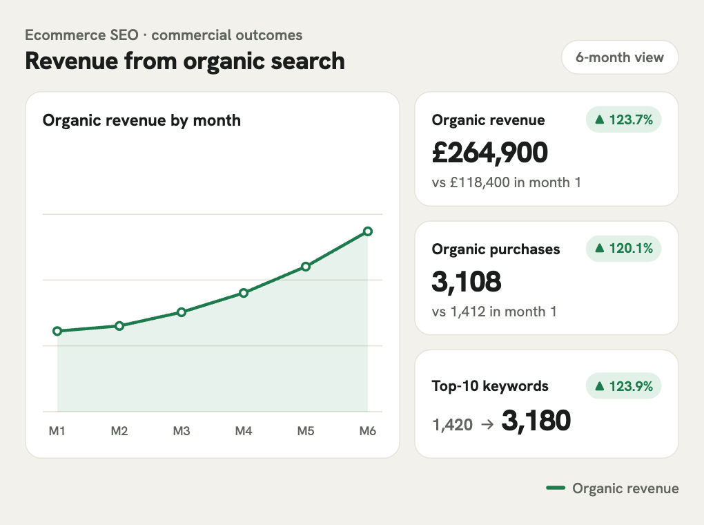The height and width of the screenshot is (525, 704).
Task: Select the M1 data point on chart
Action: tap(57, 332)
